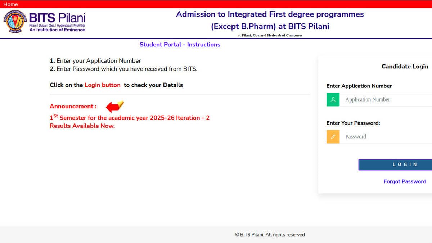Click the orange pencil icon beside Password
This screenshot has width=432, height=243.
pos(333,136)
